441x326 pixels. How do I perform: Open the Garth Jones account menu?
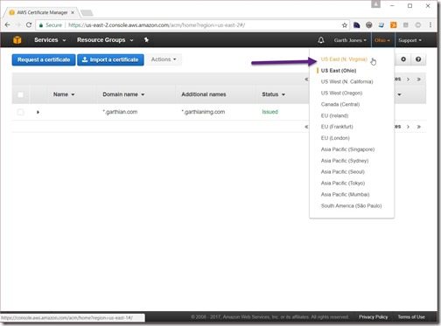click(350, 40)
